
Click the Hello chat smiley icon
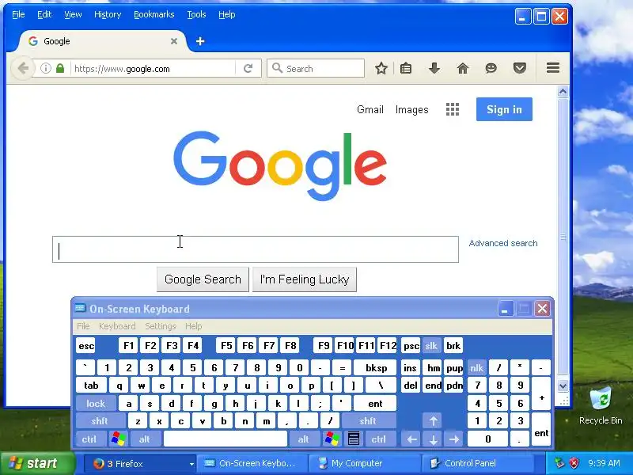pos(491,68)
